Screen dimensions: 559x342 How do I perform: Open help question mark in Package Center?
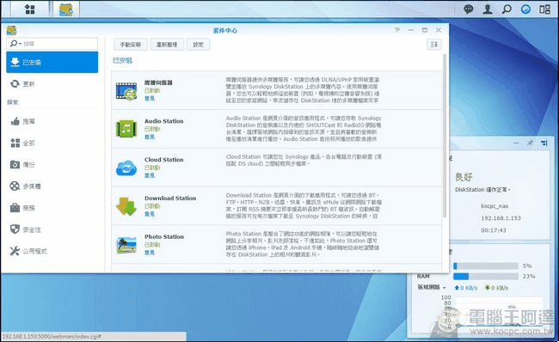click(x=397, y=30)
